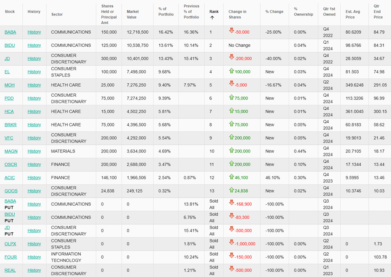Viewport: 391px width, 277px height.
Task: Click the green up arrow for EL
Action: click(231, 71)
